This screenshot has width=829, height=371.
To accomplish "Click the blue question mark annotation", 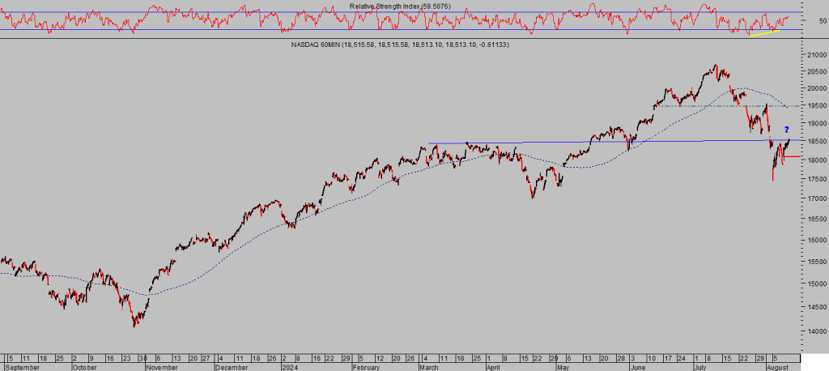I will tap(787, 130).
